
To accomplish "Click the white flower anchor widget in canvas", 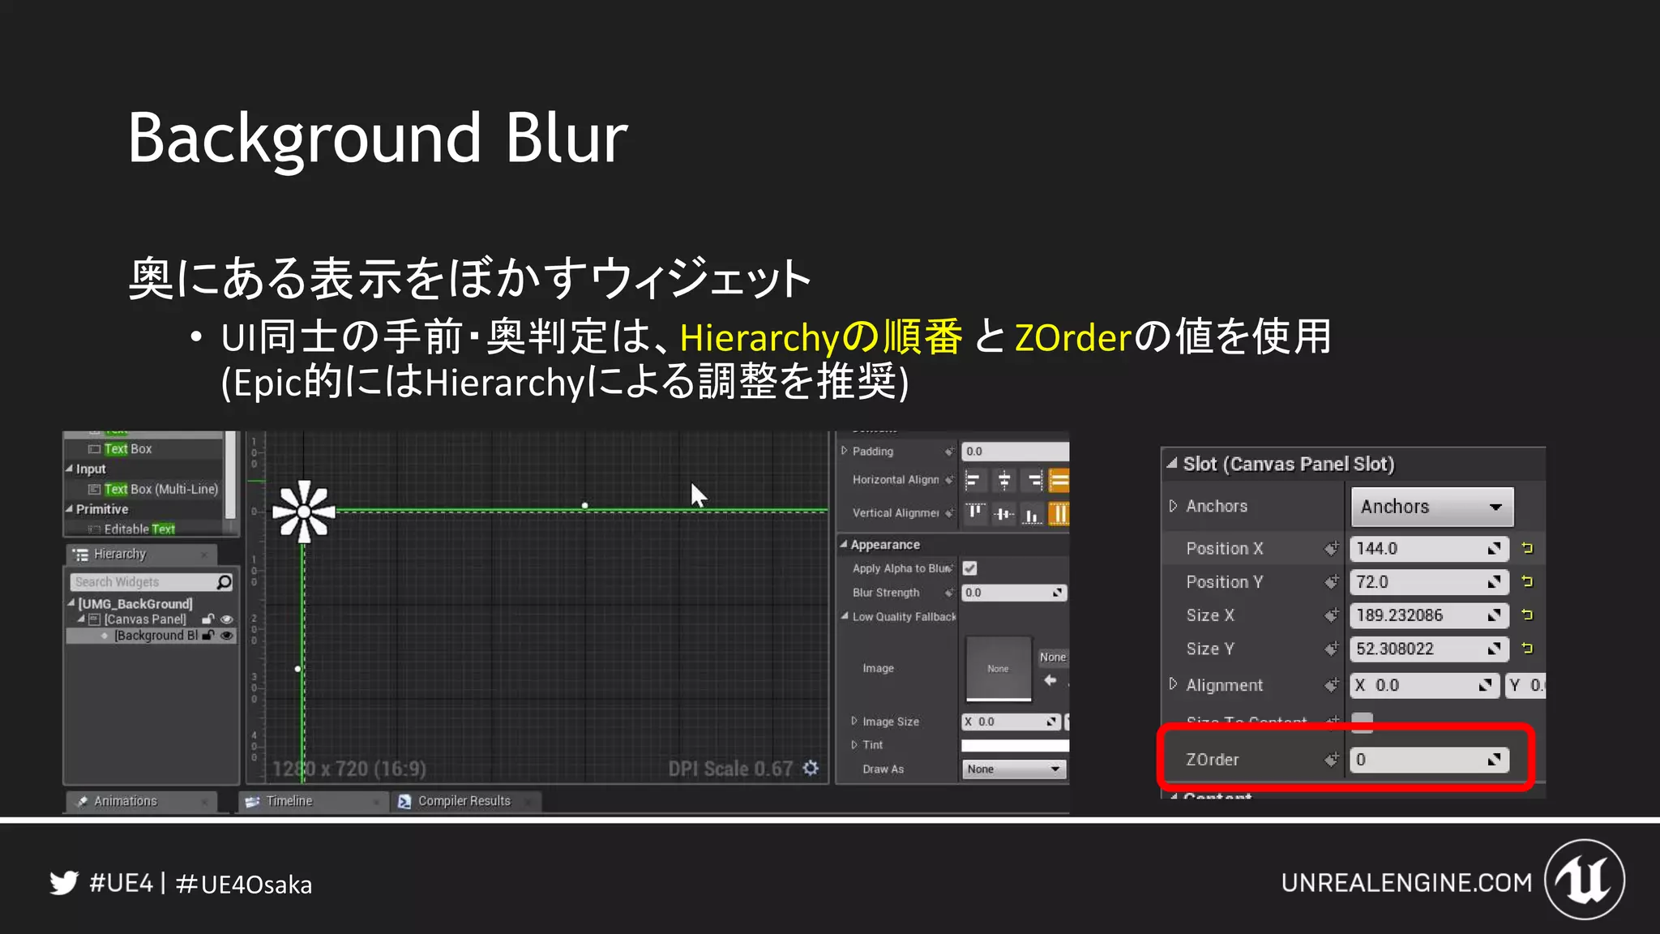I will click(303, 511).
